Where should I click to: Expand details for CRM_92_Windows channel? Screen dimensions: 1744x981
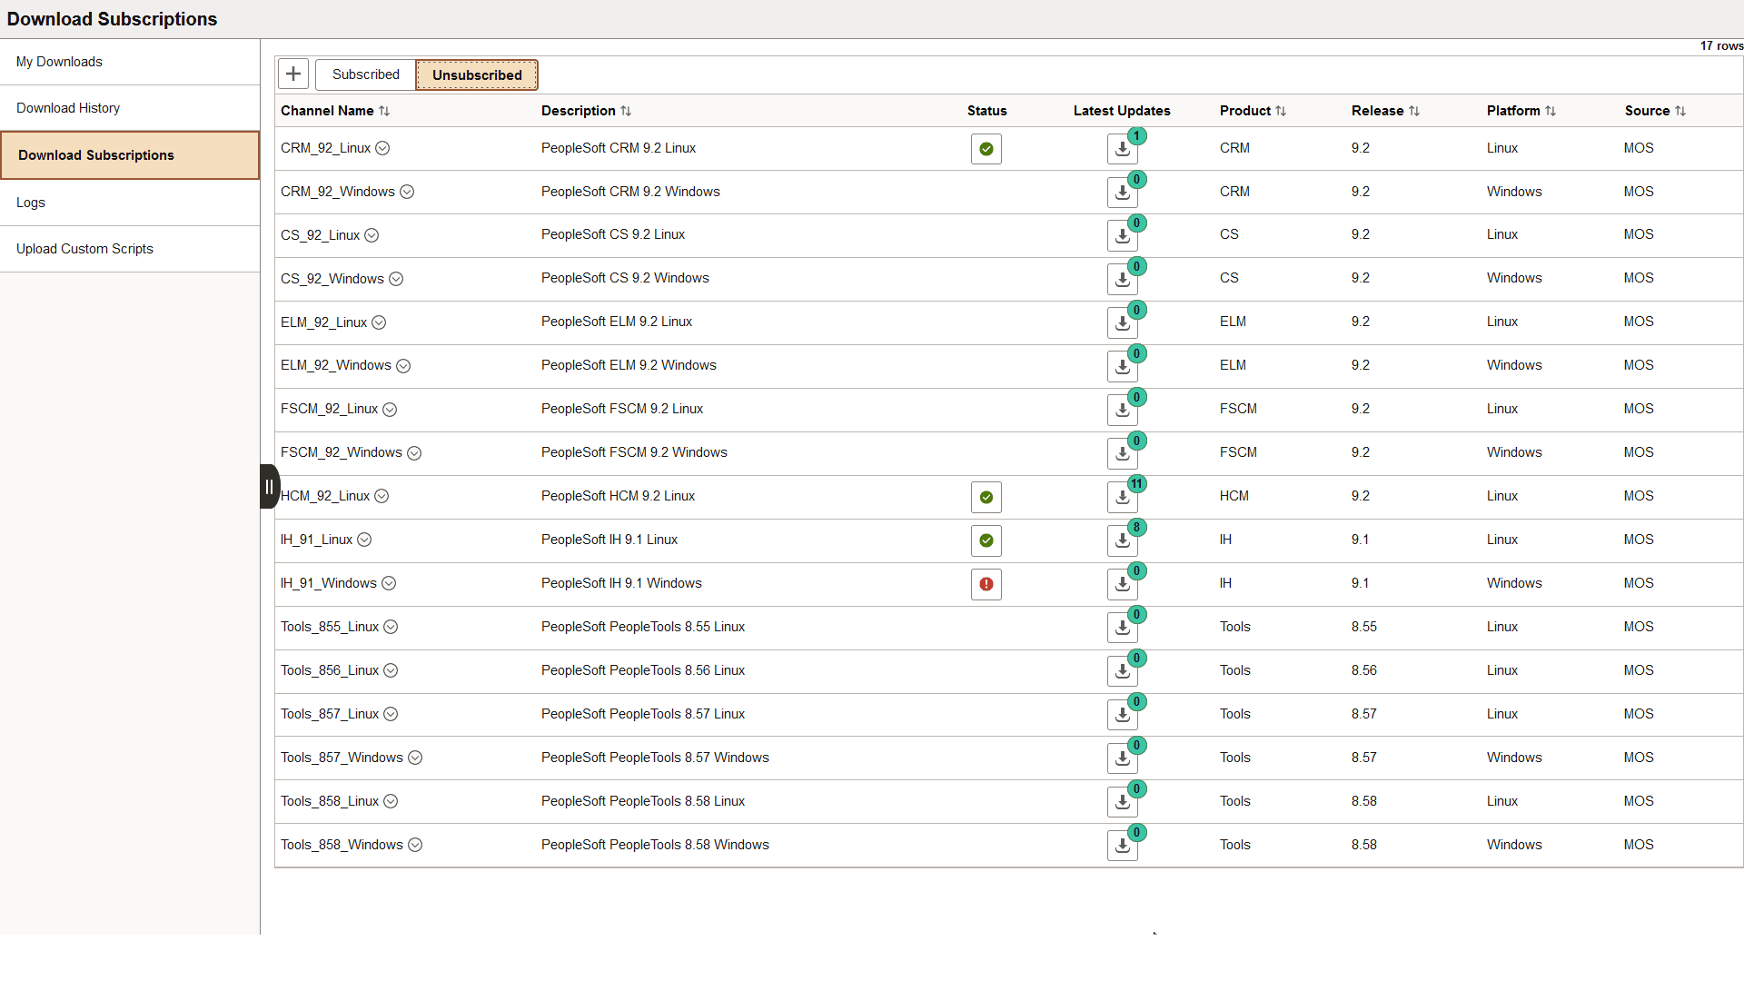(407, 192)
